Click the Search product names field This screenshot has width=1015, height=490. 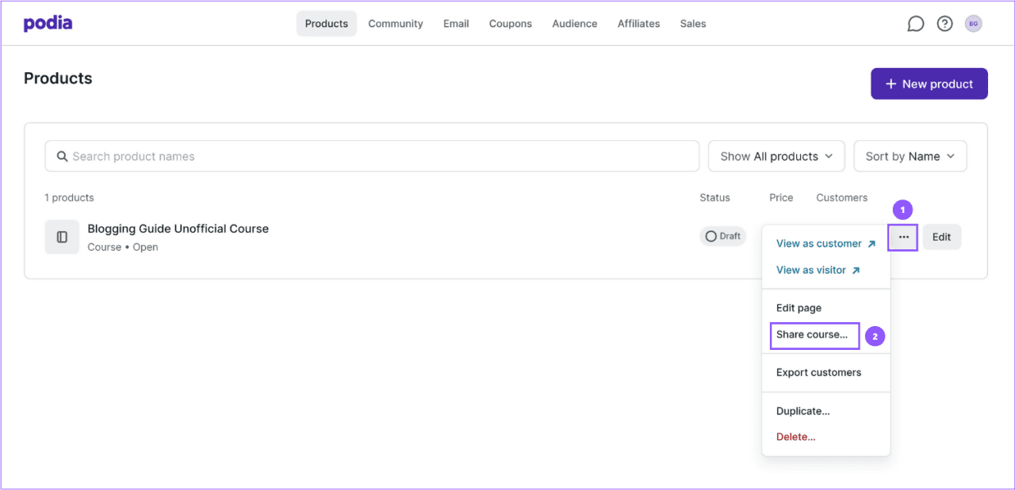point(238,156)
